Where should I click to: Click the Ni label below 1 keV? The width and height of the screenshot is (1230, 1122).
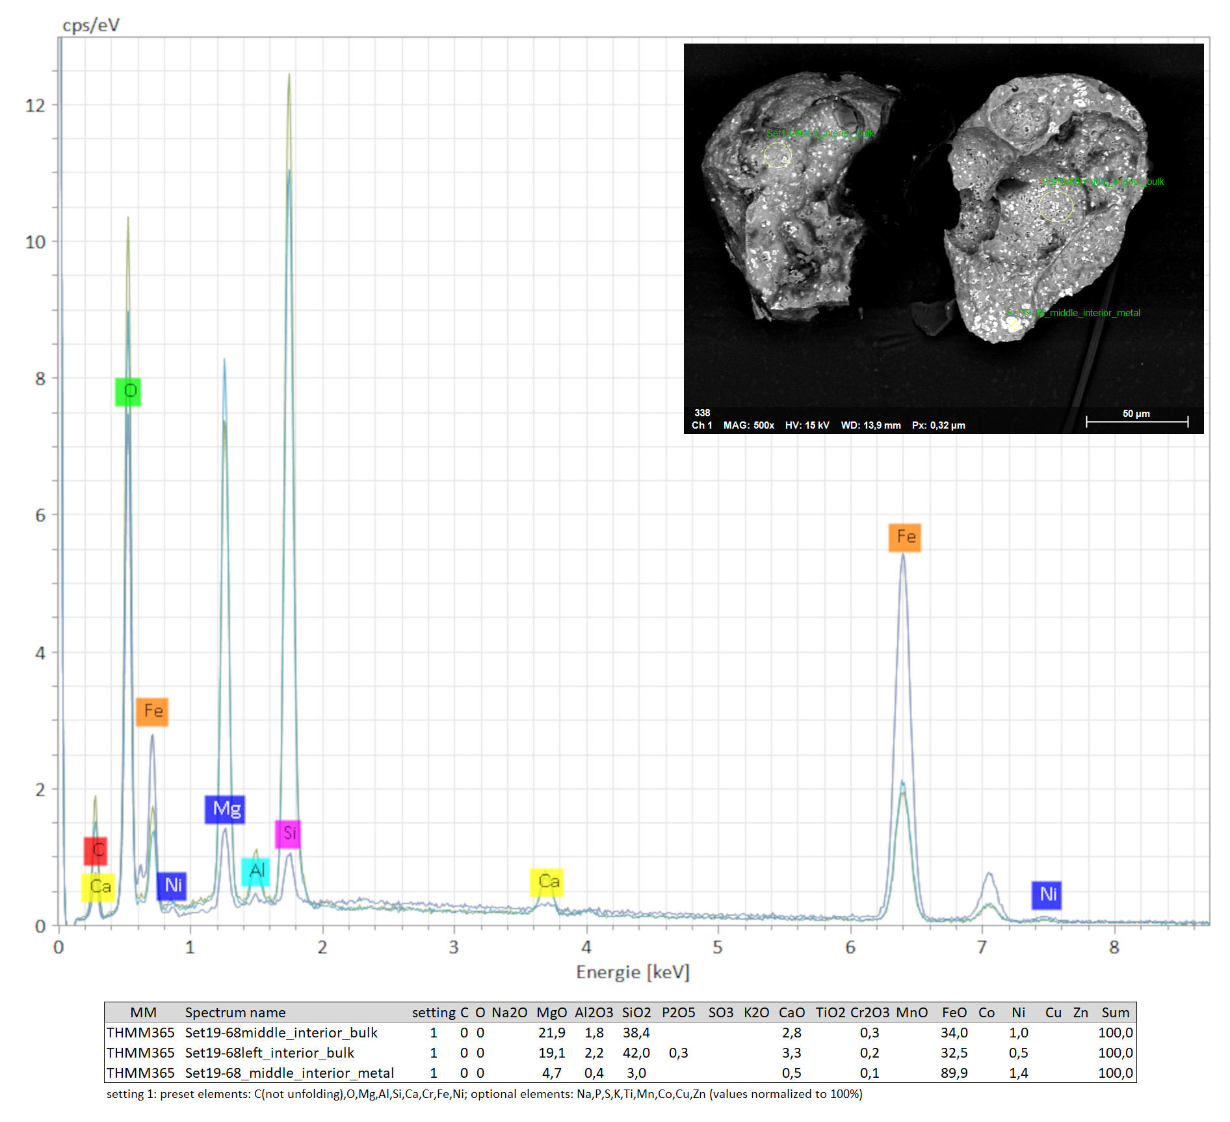172,886
